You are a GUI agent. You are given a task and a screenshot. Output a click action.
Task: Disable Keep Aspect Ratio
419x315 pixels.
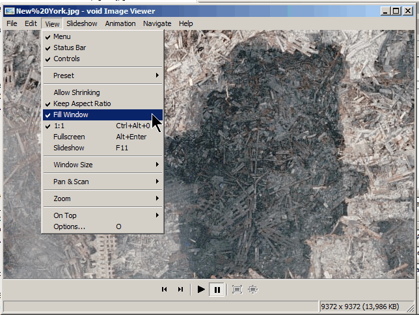82,103
